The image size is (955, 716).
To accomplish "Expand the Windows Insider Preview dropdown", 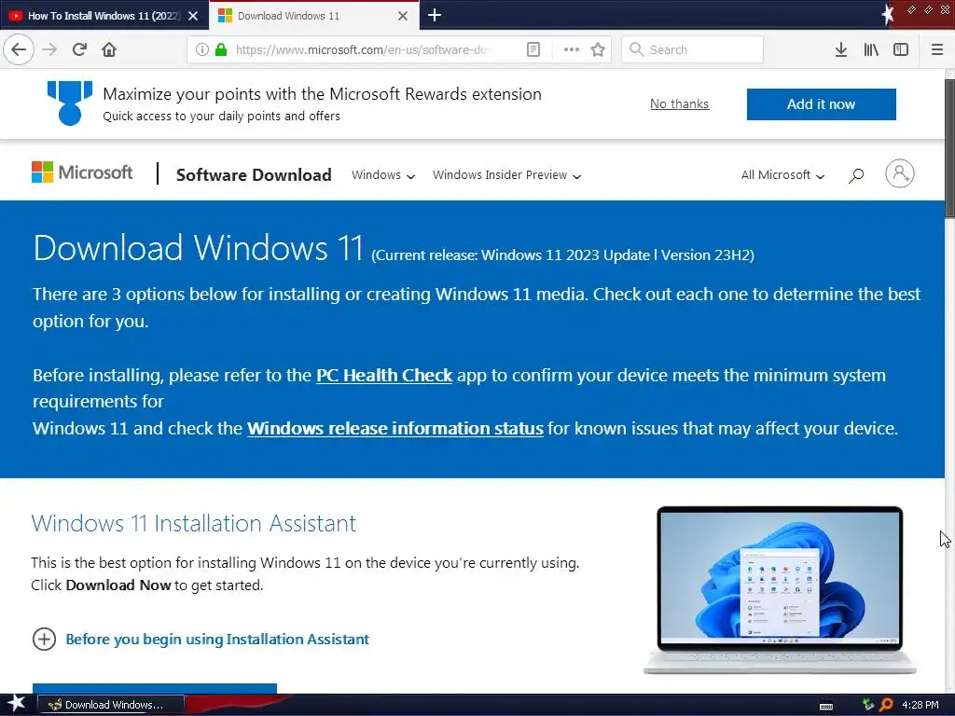I will coord(506,175).
